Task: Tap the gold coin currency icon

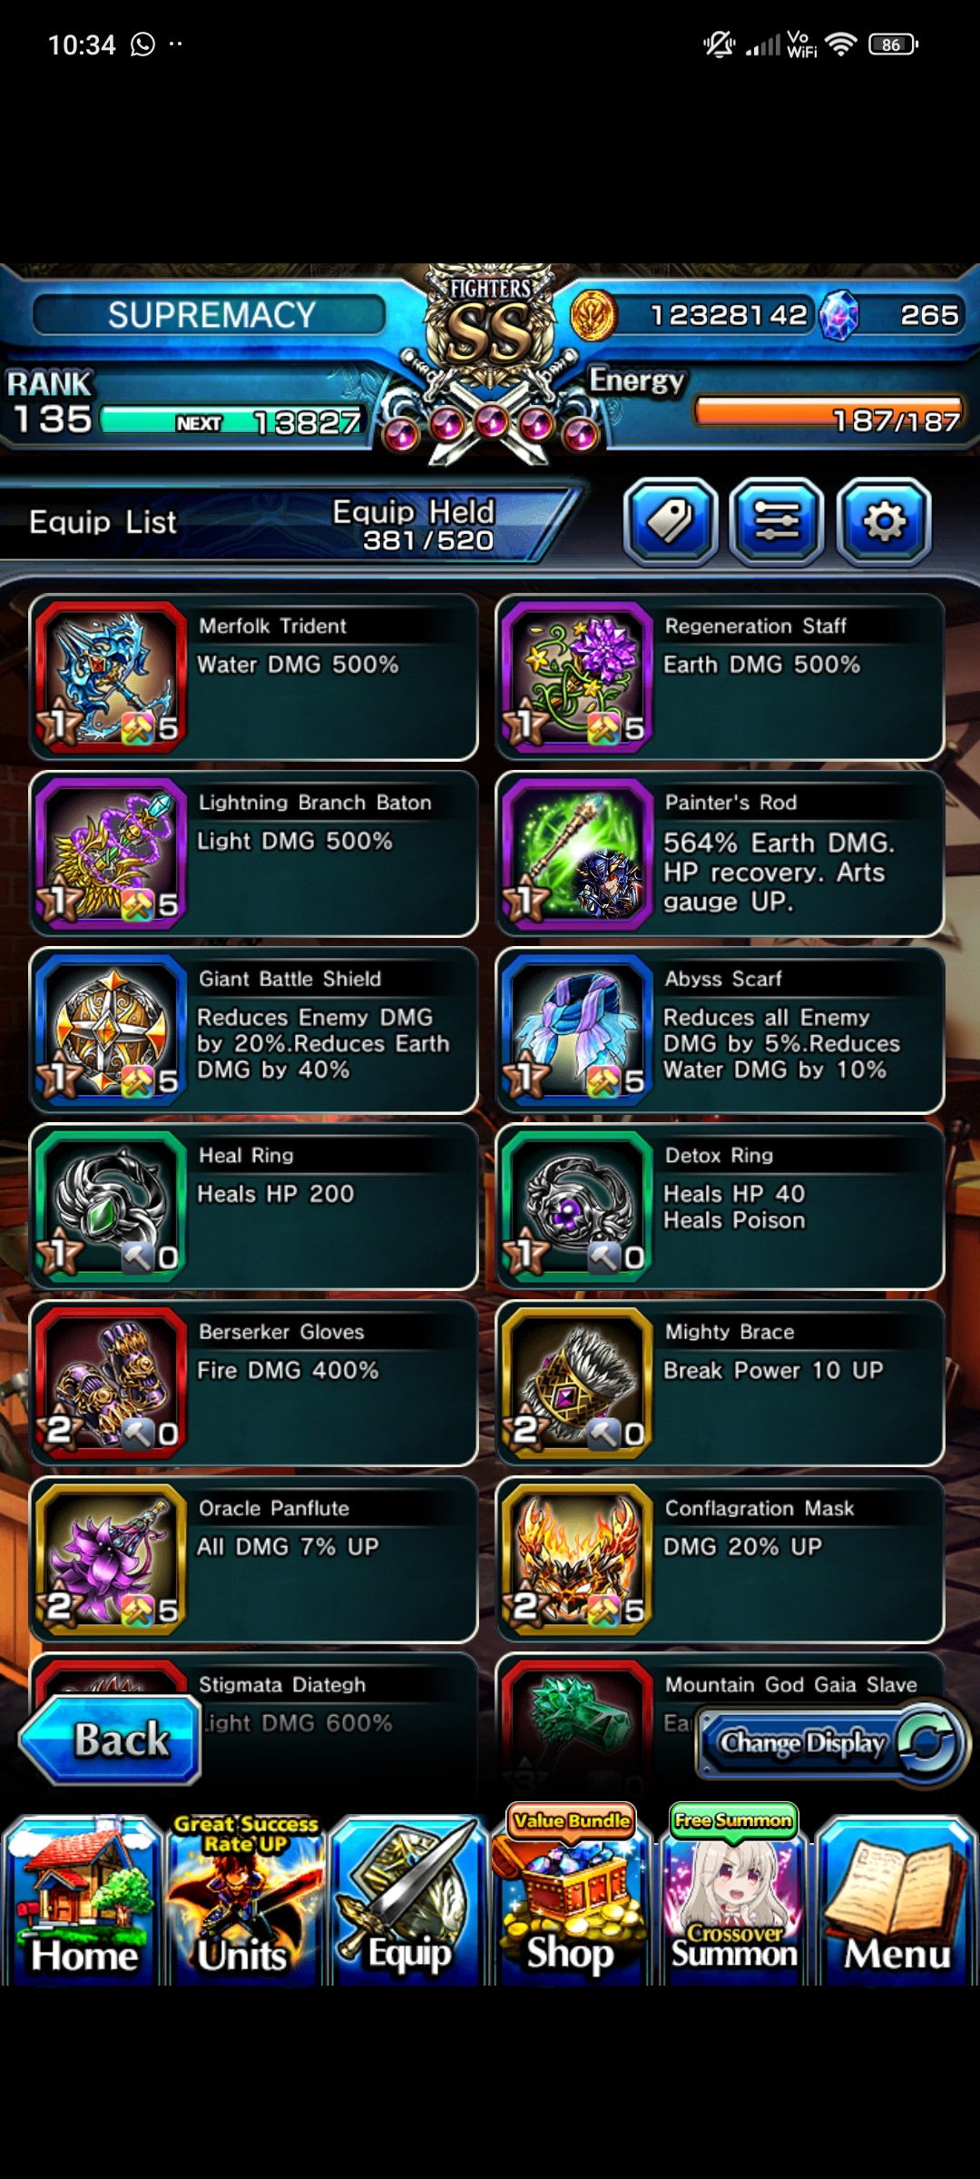Action: (x=593, y=315)
